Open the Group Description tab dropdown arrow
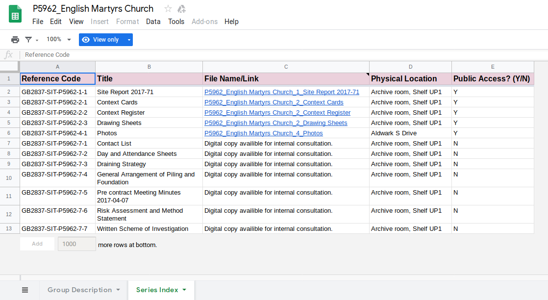This screenshot has height=300, width=548. [118, 290]
